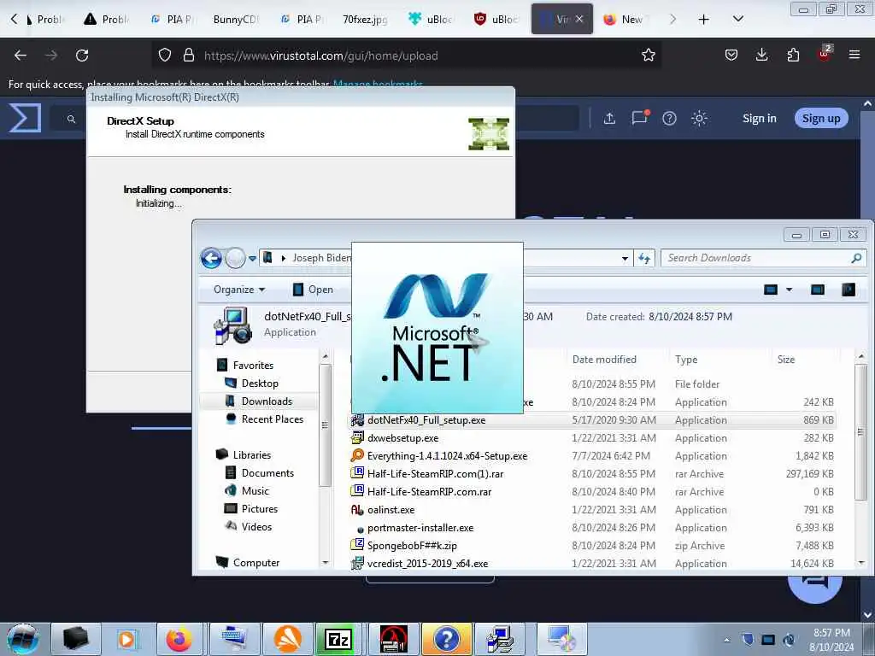Switch to the first PIA tab

pyautogui.click(x=171, y=20)
